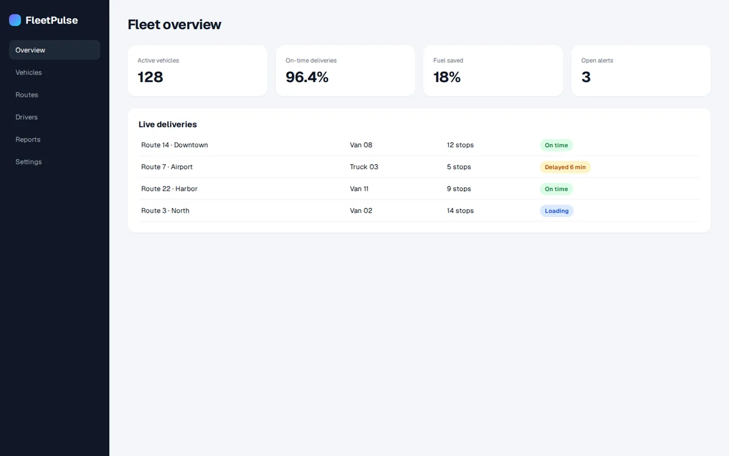
Task: Click the 128 active vehicles value
Action: click(150, 77)
